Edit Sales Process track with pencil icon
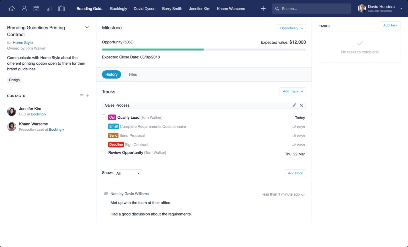Image resolution: width=408 pixels, height=247 pixels. 294,105
